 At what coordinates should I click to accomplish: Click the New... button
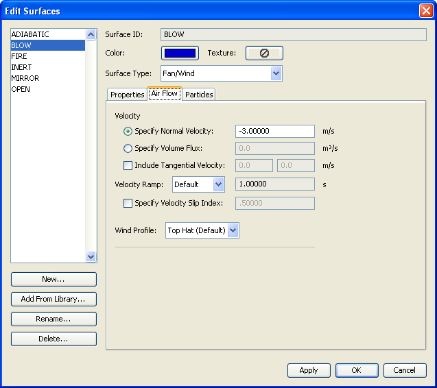click(x=54, y=279)
